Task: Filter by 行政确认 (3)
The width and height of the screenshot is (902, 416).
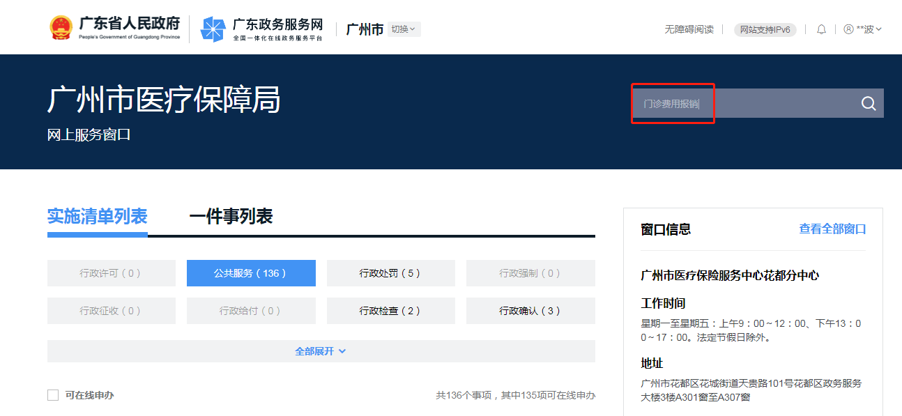Action: (530, 311)
